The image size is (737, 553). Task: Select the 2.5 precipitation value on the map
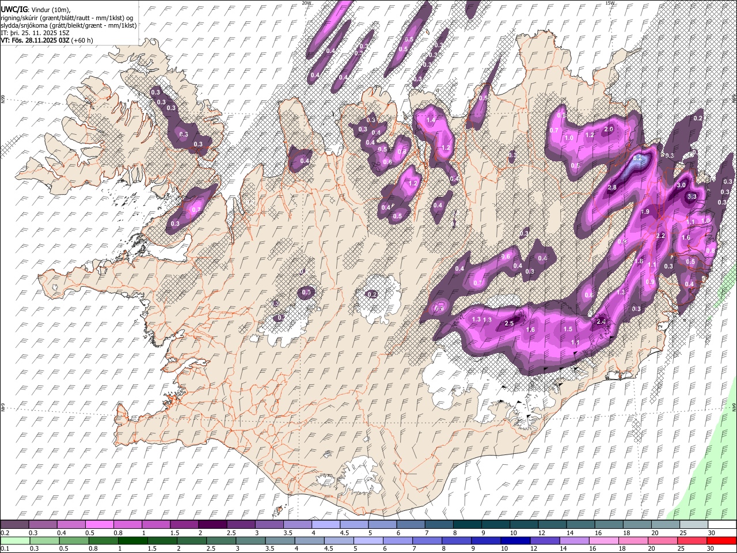tap(509, 324)
